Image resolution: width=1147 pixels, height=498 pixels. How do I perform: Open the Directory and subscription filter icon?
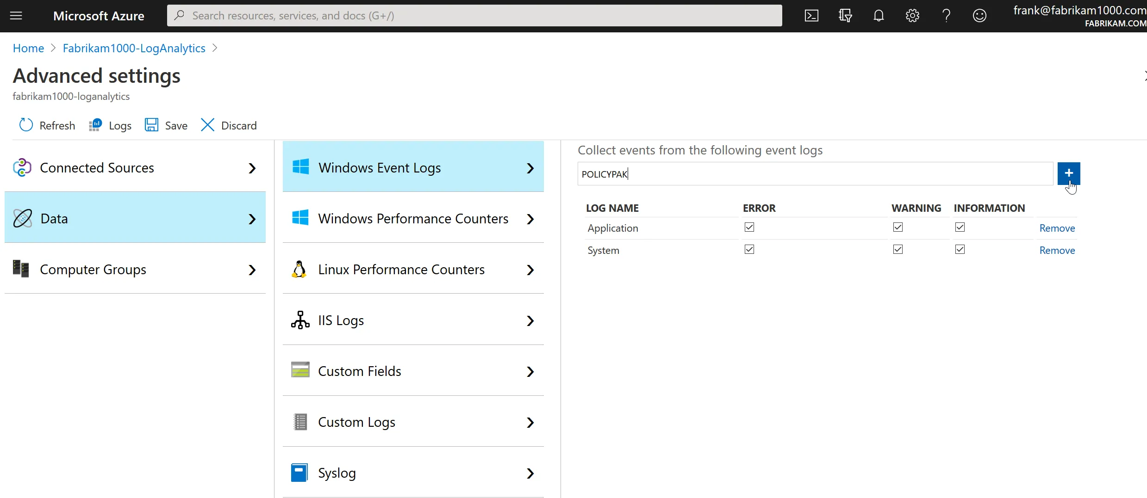click(845, 16)
